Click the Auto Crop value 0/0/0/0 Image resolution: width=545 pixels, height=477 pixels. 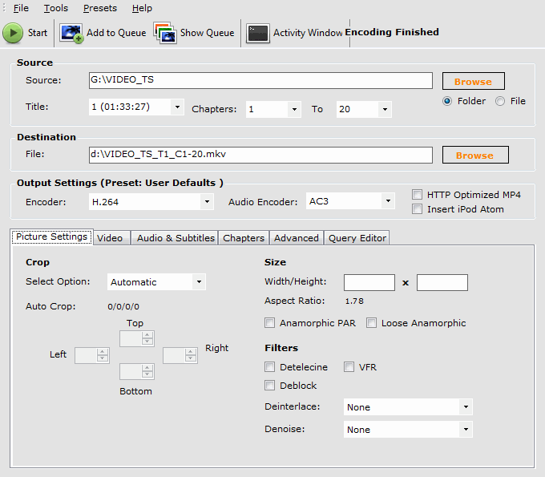click(x=123, y=306)
